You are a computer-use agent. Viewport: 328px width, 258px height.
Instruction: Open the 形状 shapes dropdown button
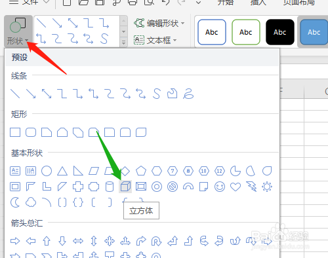[18, 31]
